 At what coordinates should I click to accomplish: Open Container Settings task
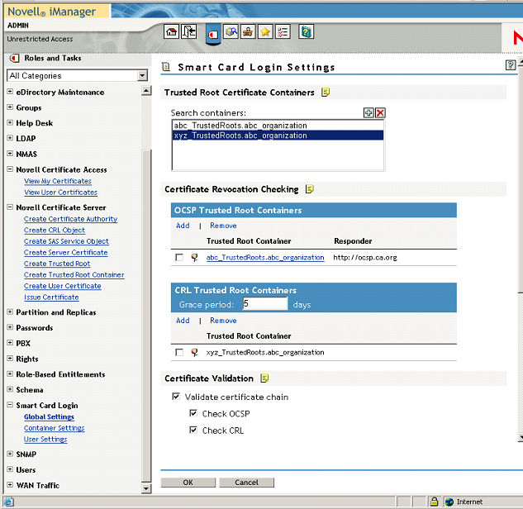[x=54, y=428]
